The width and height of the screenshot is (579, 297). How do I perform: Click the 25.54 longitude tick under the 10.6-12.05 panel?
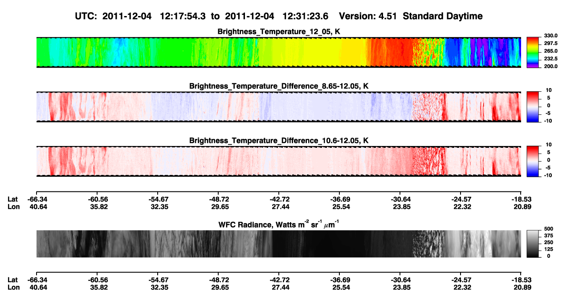tap(340, 206)
